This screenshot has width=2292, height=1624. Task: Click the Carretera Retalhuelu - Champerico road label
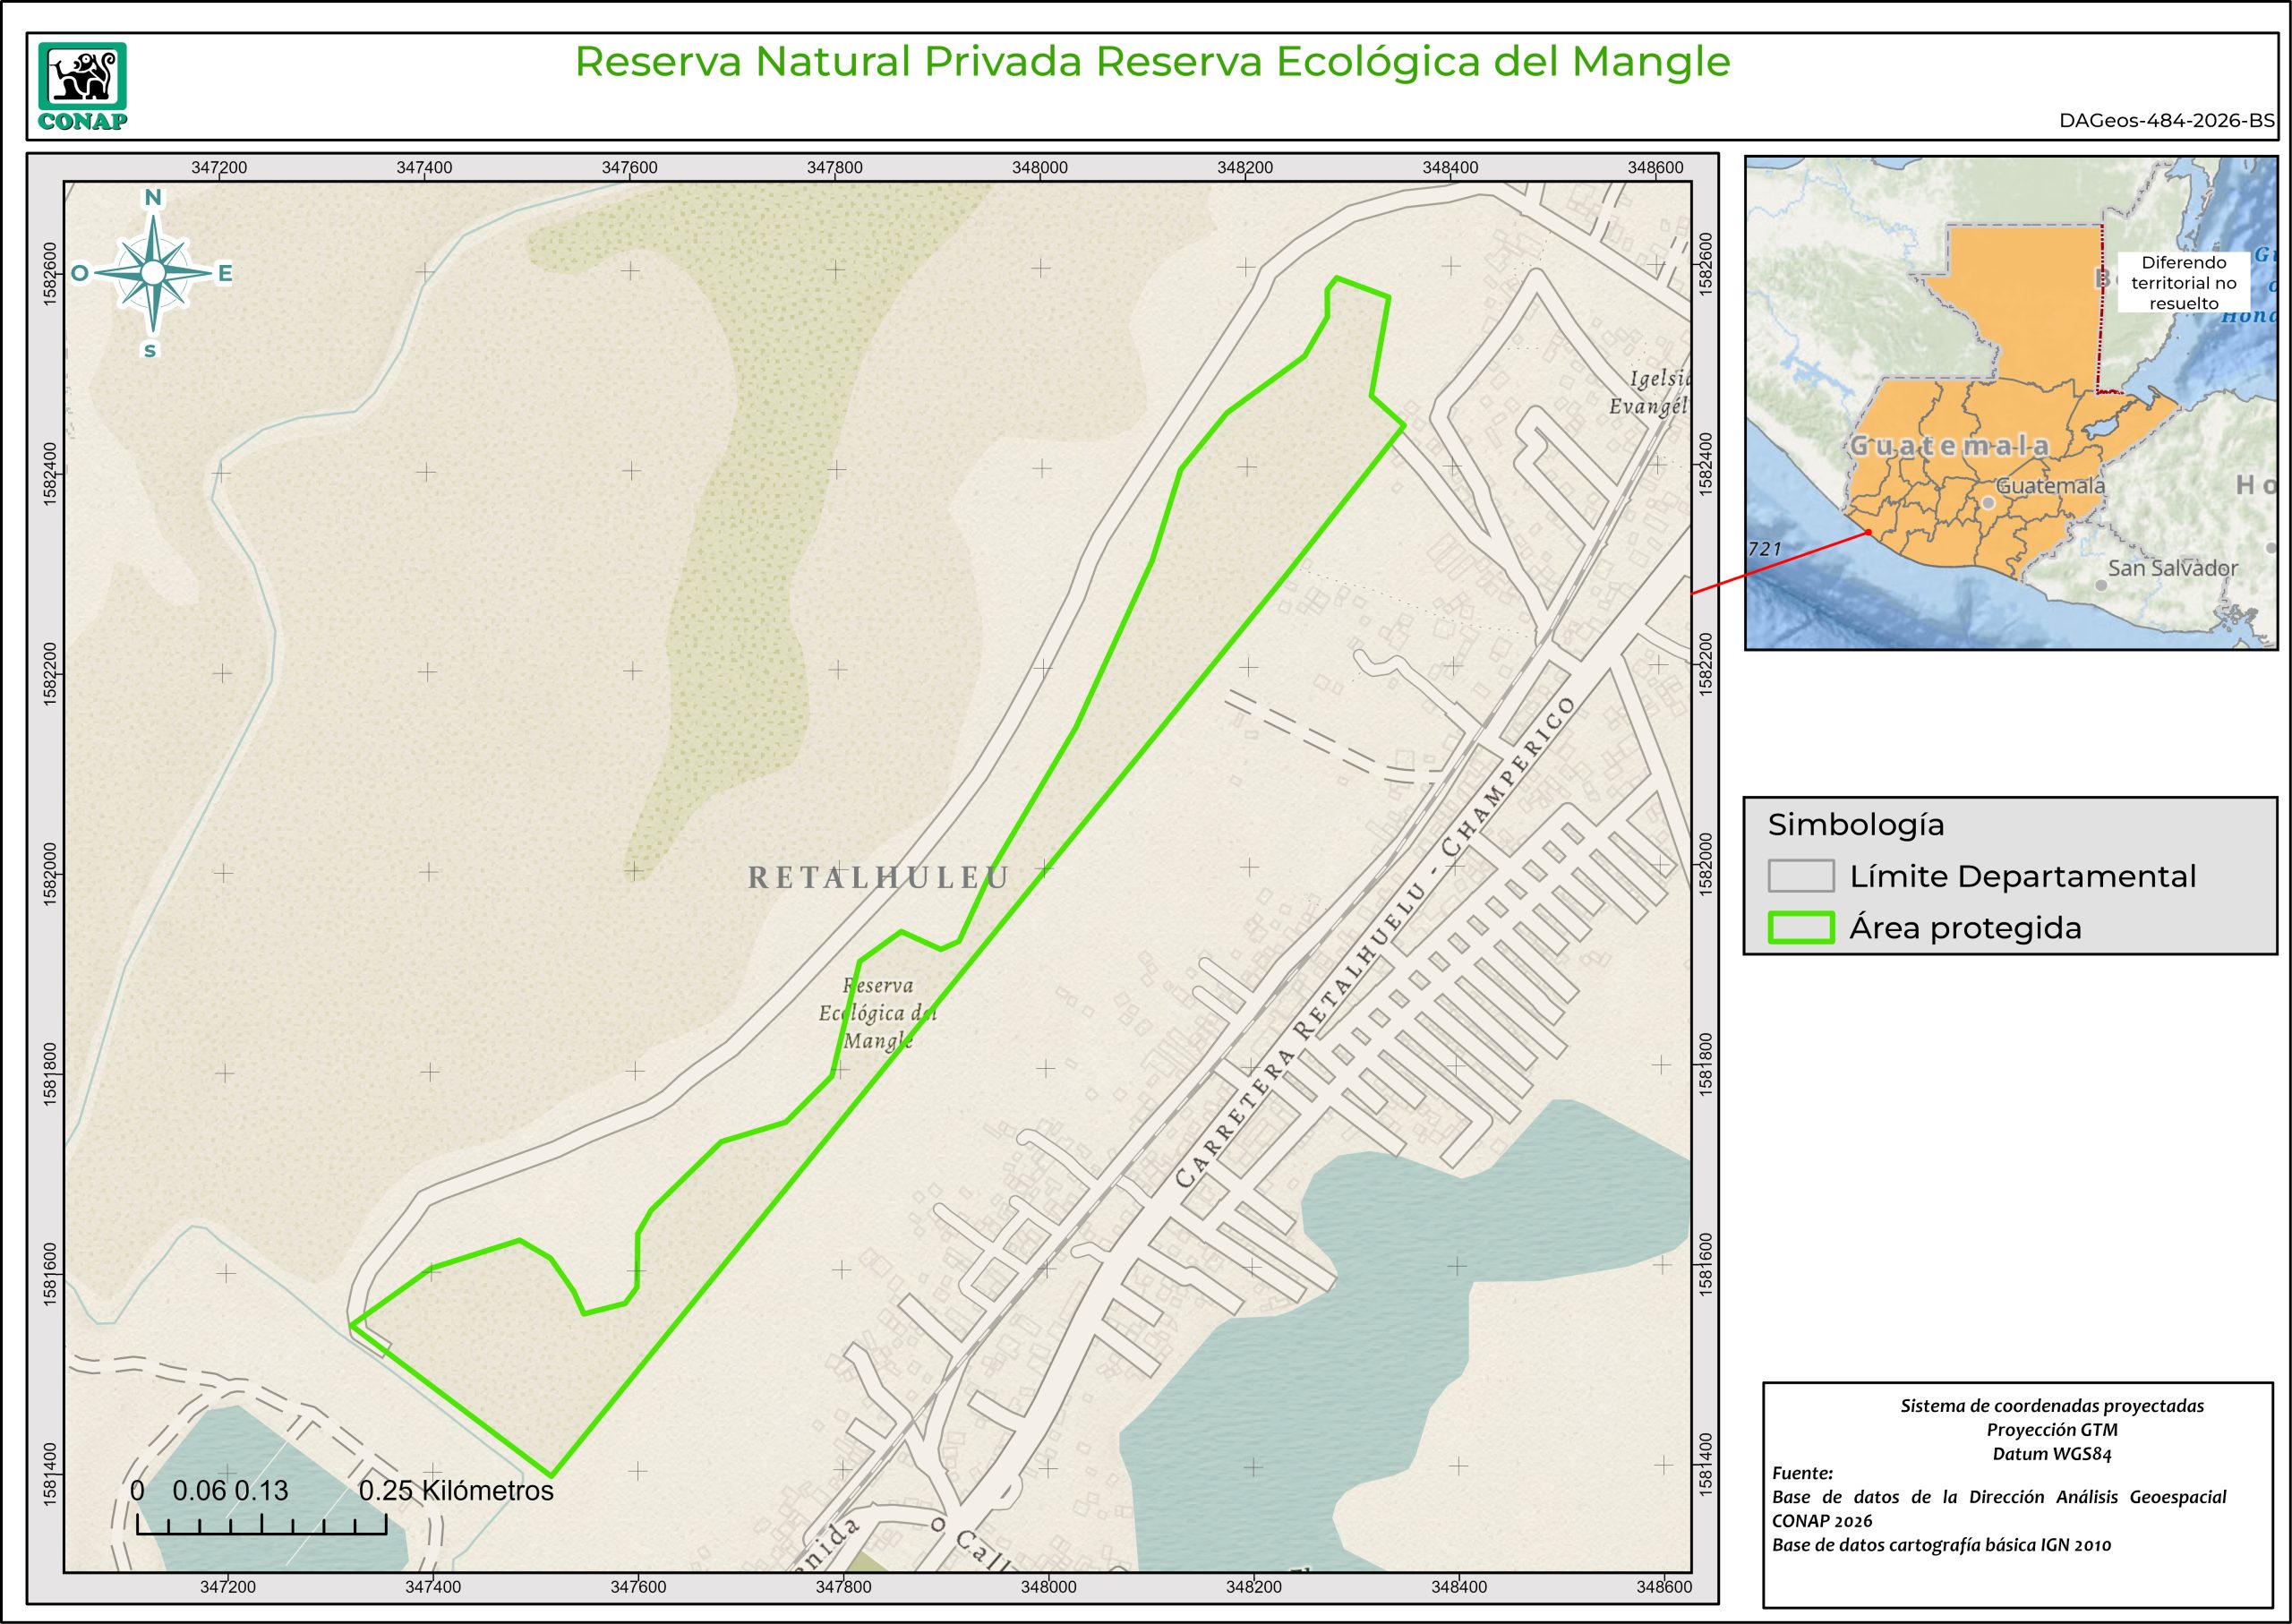[x=1375, y=942]
